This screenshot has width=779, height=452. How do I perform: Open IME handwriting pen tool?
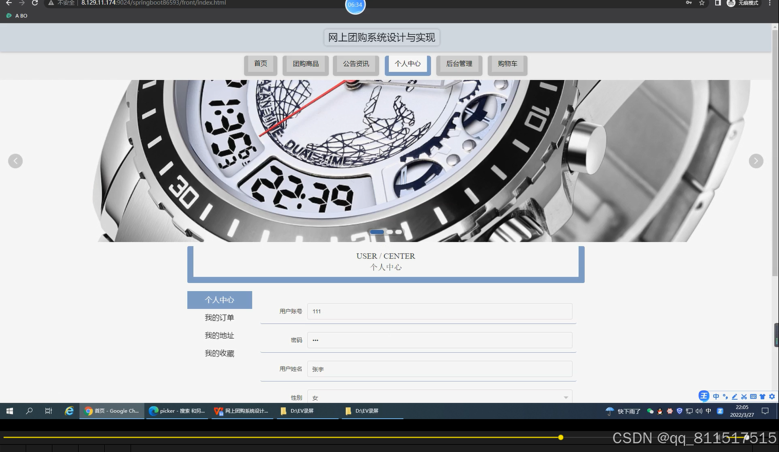[734, 397]
